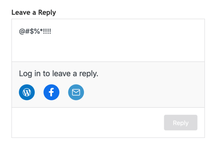Click the greyed-out Reply button
The width and height of the screenshot is (215, 148).
tap(181, 123)
